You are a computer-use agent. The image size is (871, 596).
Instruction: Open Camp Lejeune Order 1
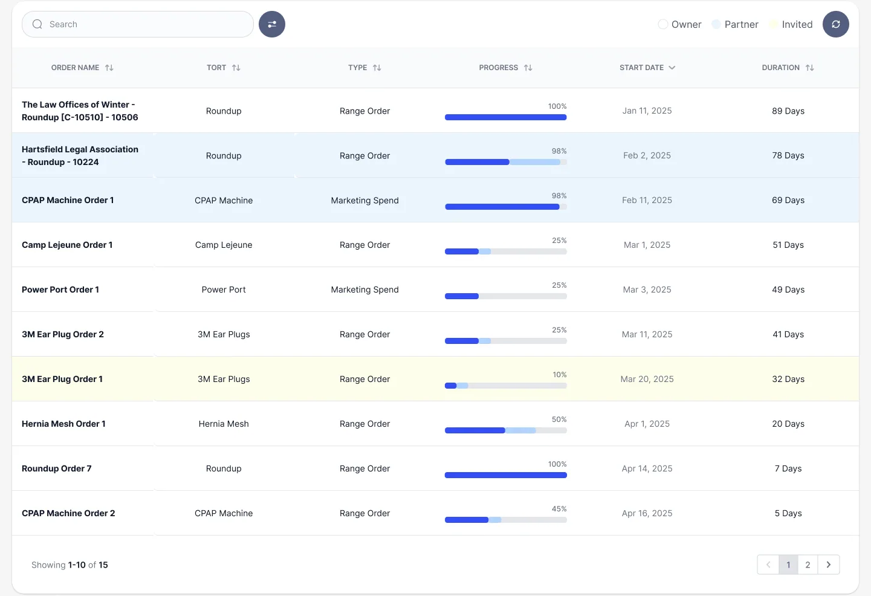click(67, 245)
